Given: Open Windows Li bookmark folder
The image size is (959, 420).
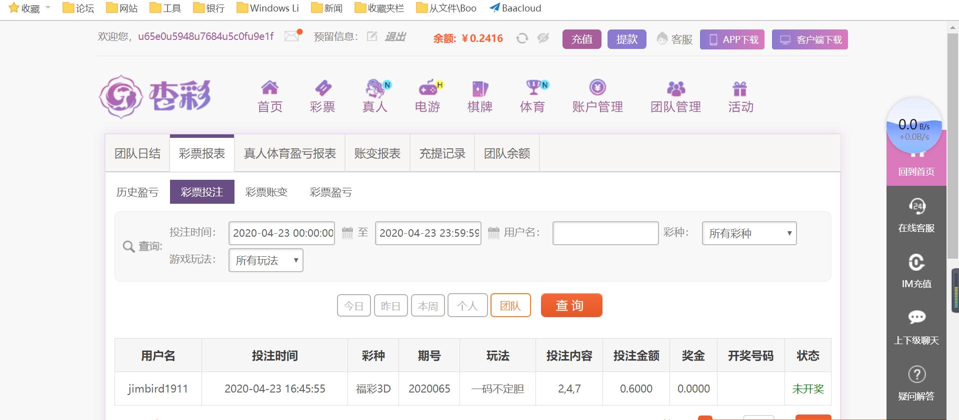Looking at the screenshot, I should coord(267,8).
